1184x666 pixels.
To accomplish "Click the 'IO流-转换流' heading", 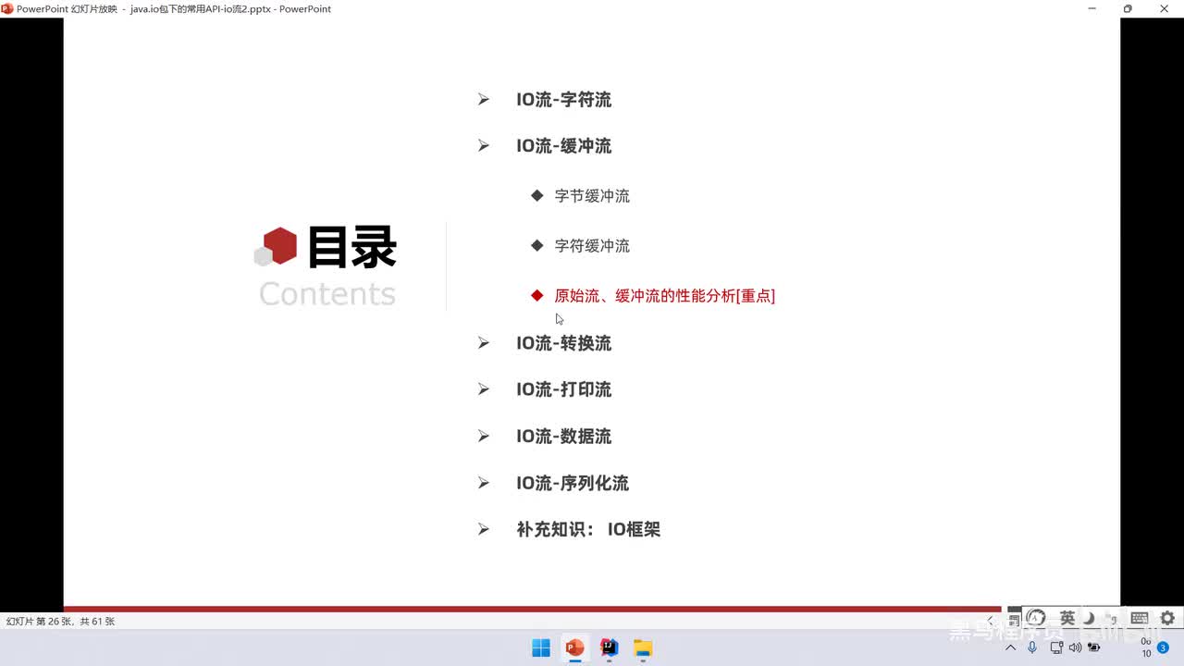I will point(563,343).
